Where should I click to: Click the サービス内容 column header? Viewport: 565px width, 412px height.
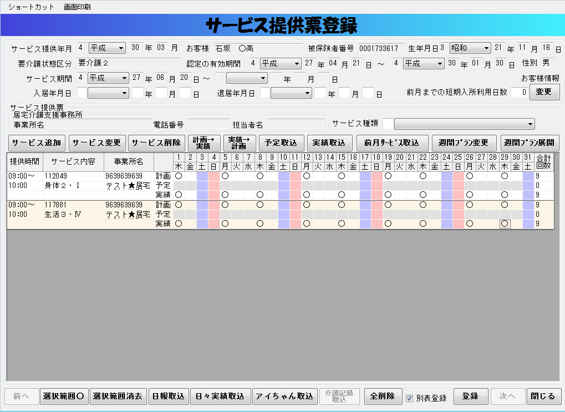click(x=73, y=162)
